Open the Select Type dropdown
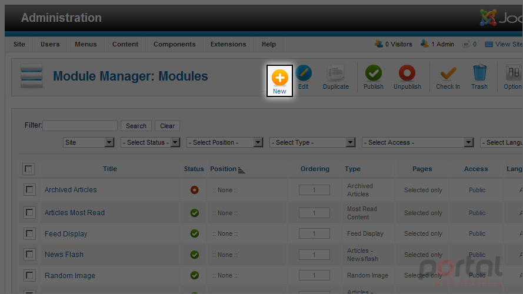The width and height of the screenshot is (523, 294). tap(312, 142)
